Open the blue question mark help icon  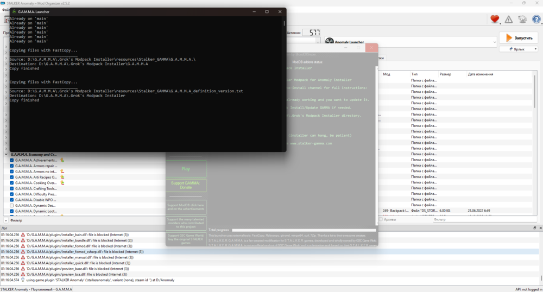tap(536, 20)
